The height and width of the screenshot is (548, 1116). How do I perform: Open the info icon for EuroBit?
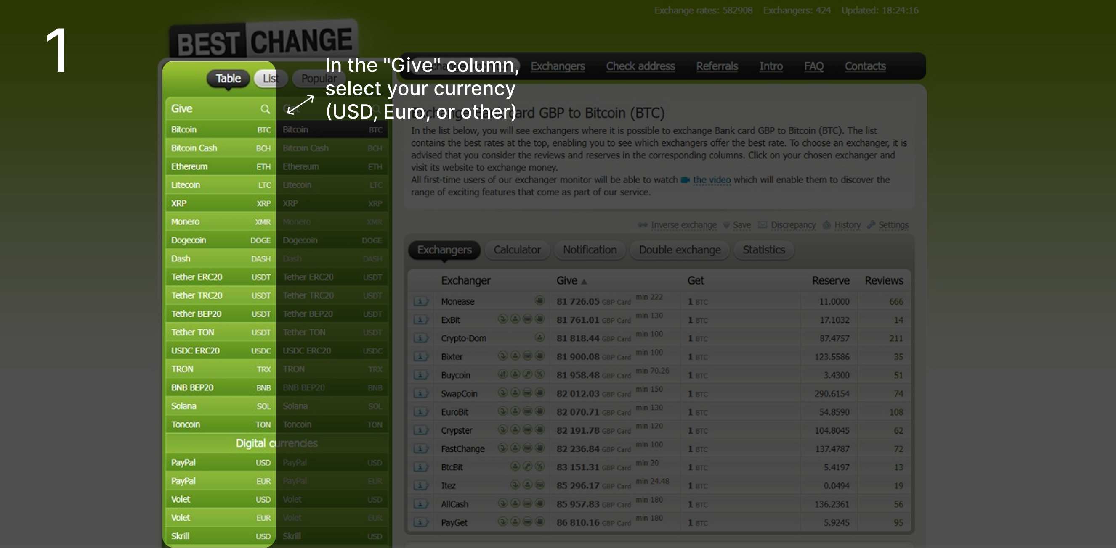point(420,412)
